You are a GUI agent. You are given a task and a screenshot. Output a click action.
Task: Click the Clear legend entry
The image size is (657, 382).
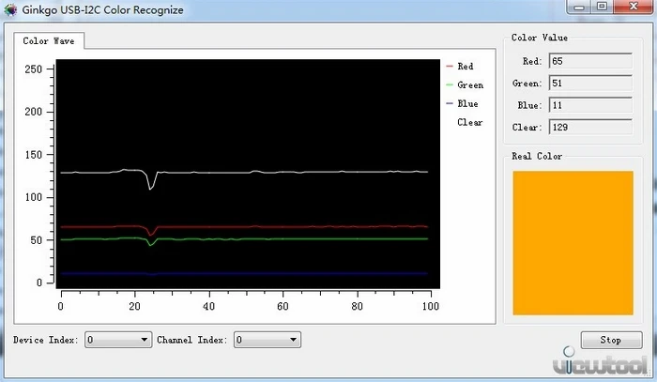pyautogui.click(x=469, y=122)
